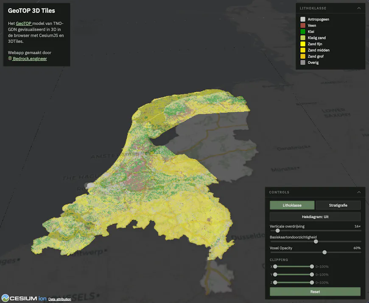Click the Zand fijn yellow swatch

pos(302,44)
